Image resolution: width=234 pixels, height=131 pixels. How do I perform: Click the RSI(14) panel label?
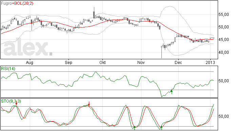coord(8,69)
